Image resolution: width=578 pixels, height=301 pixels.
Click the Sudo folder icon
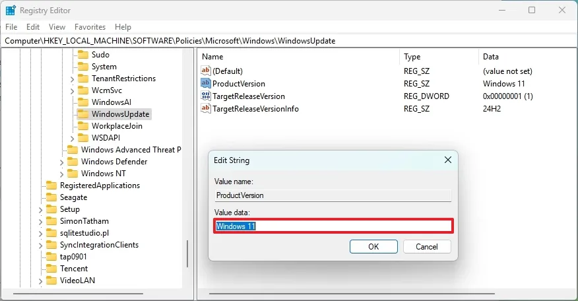point(83,55)
